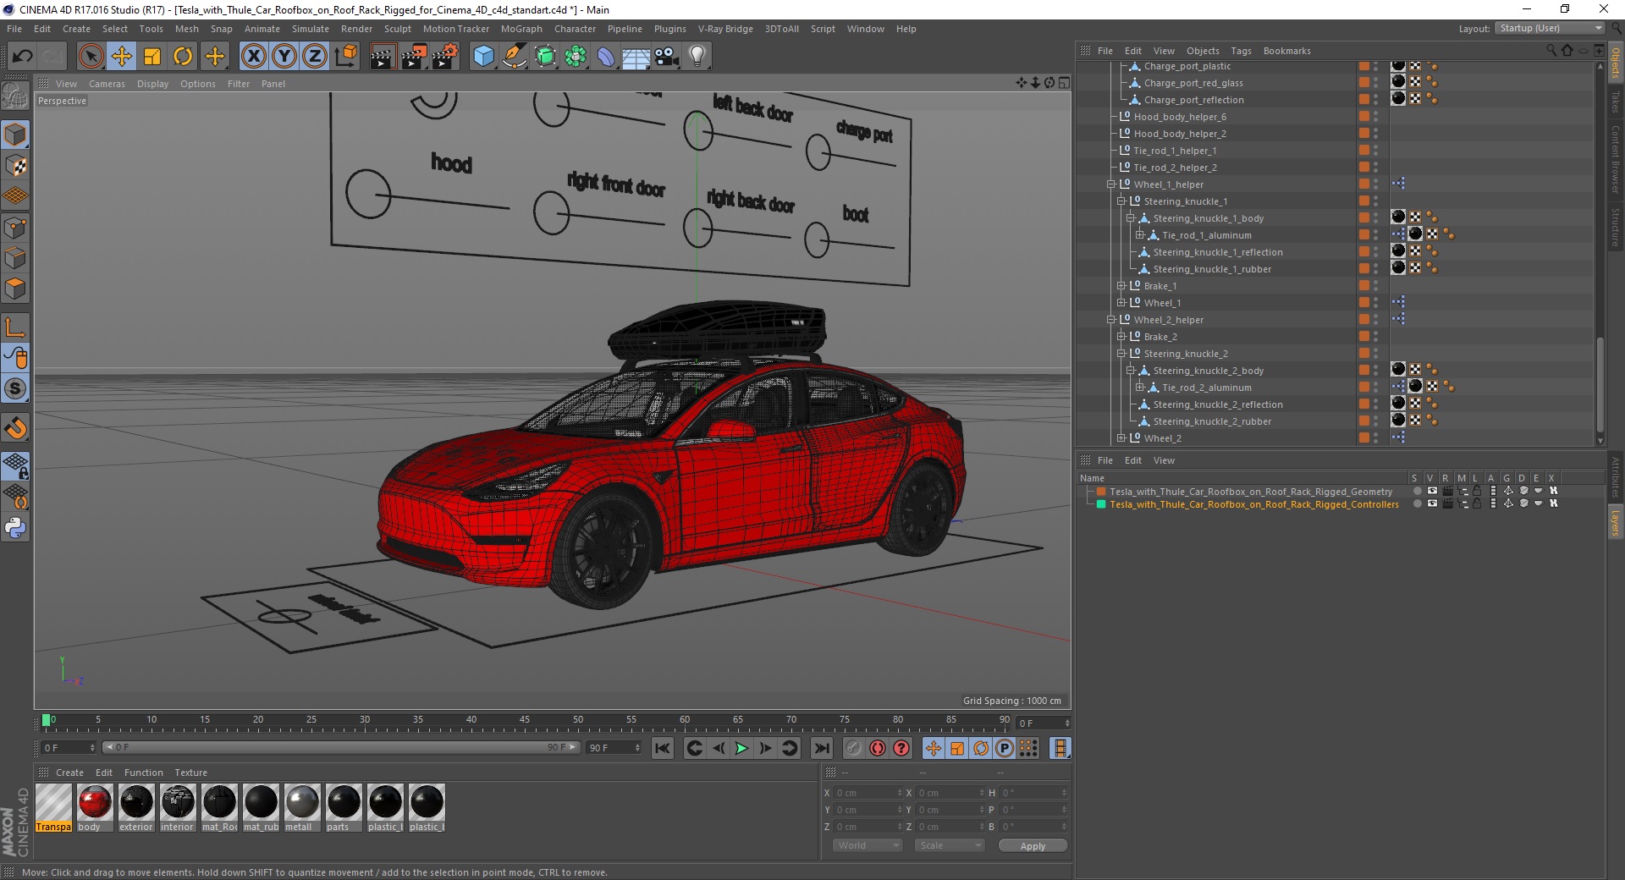Open the Spline pen tool
Image resolution: width=1625 pixels, height=880 pixels.
tap(514, 57)
